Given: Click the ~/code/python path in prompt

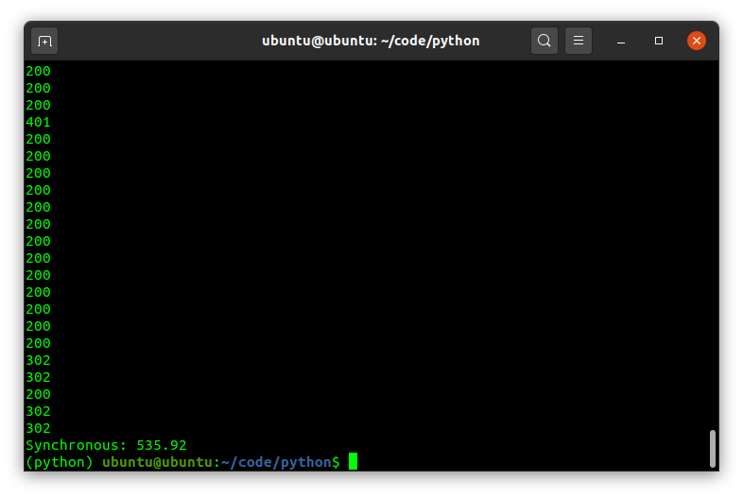Looking at the screenshot, I should tap(277, 462).
